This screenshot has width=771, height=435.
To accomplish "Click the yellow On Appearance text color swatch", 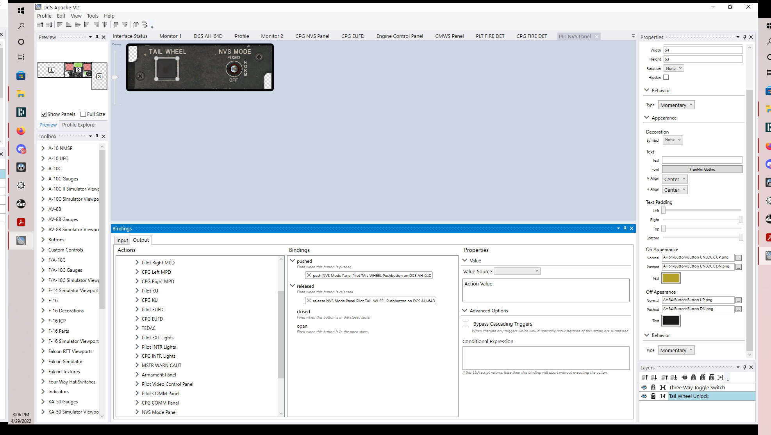I will (x=671, y=278).
